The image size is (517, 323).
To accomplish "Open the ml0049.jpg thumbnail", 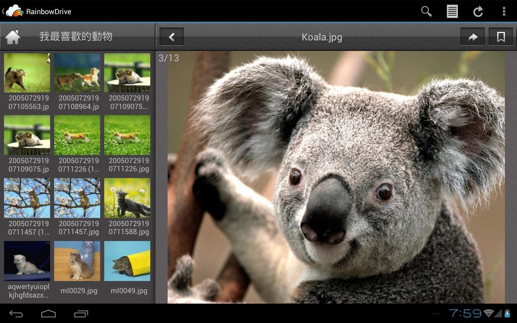I will tap(127, 261).
